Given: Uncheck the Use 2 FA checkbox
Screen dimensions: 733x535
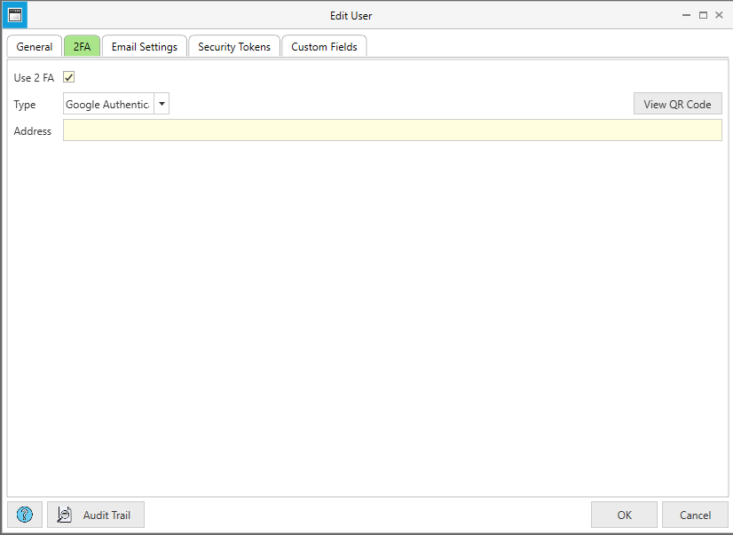Looking at the screenshot, I should [x=68, y=77].
